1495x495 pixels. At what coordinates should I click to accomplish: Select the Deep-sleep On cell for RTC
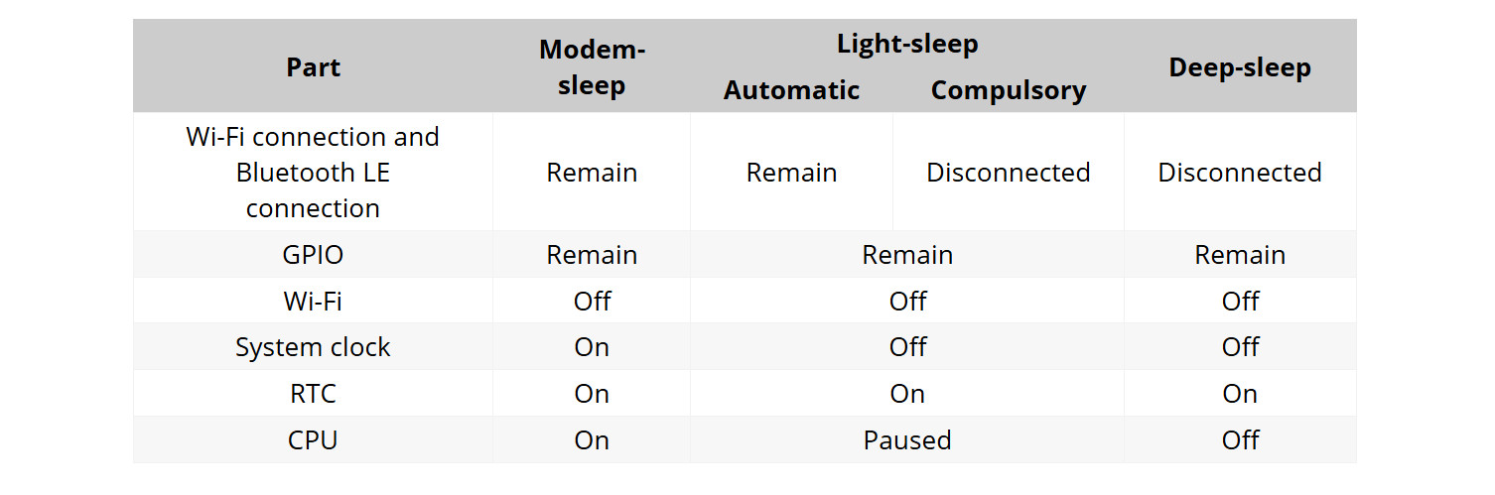click(x=1240, y=394)
